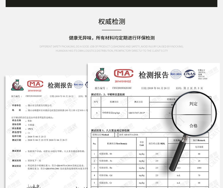Click the date '2018年04月26日' on right report
223x188 pixels.
158,88
